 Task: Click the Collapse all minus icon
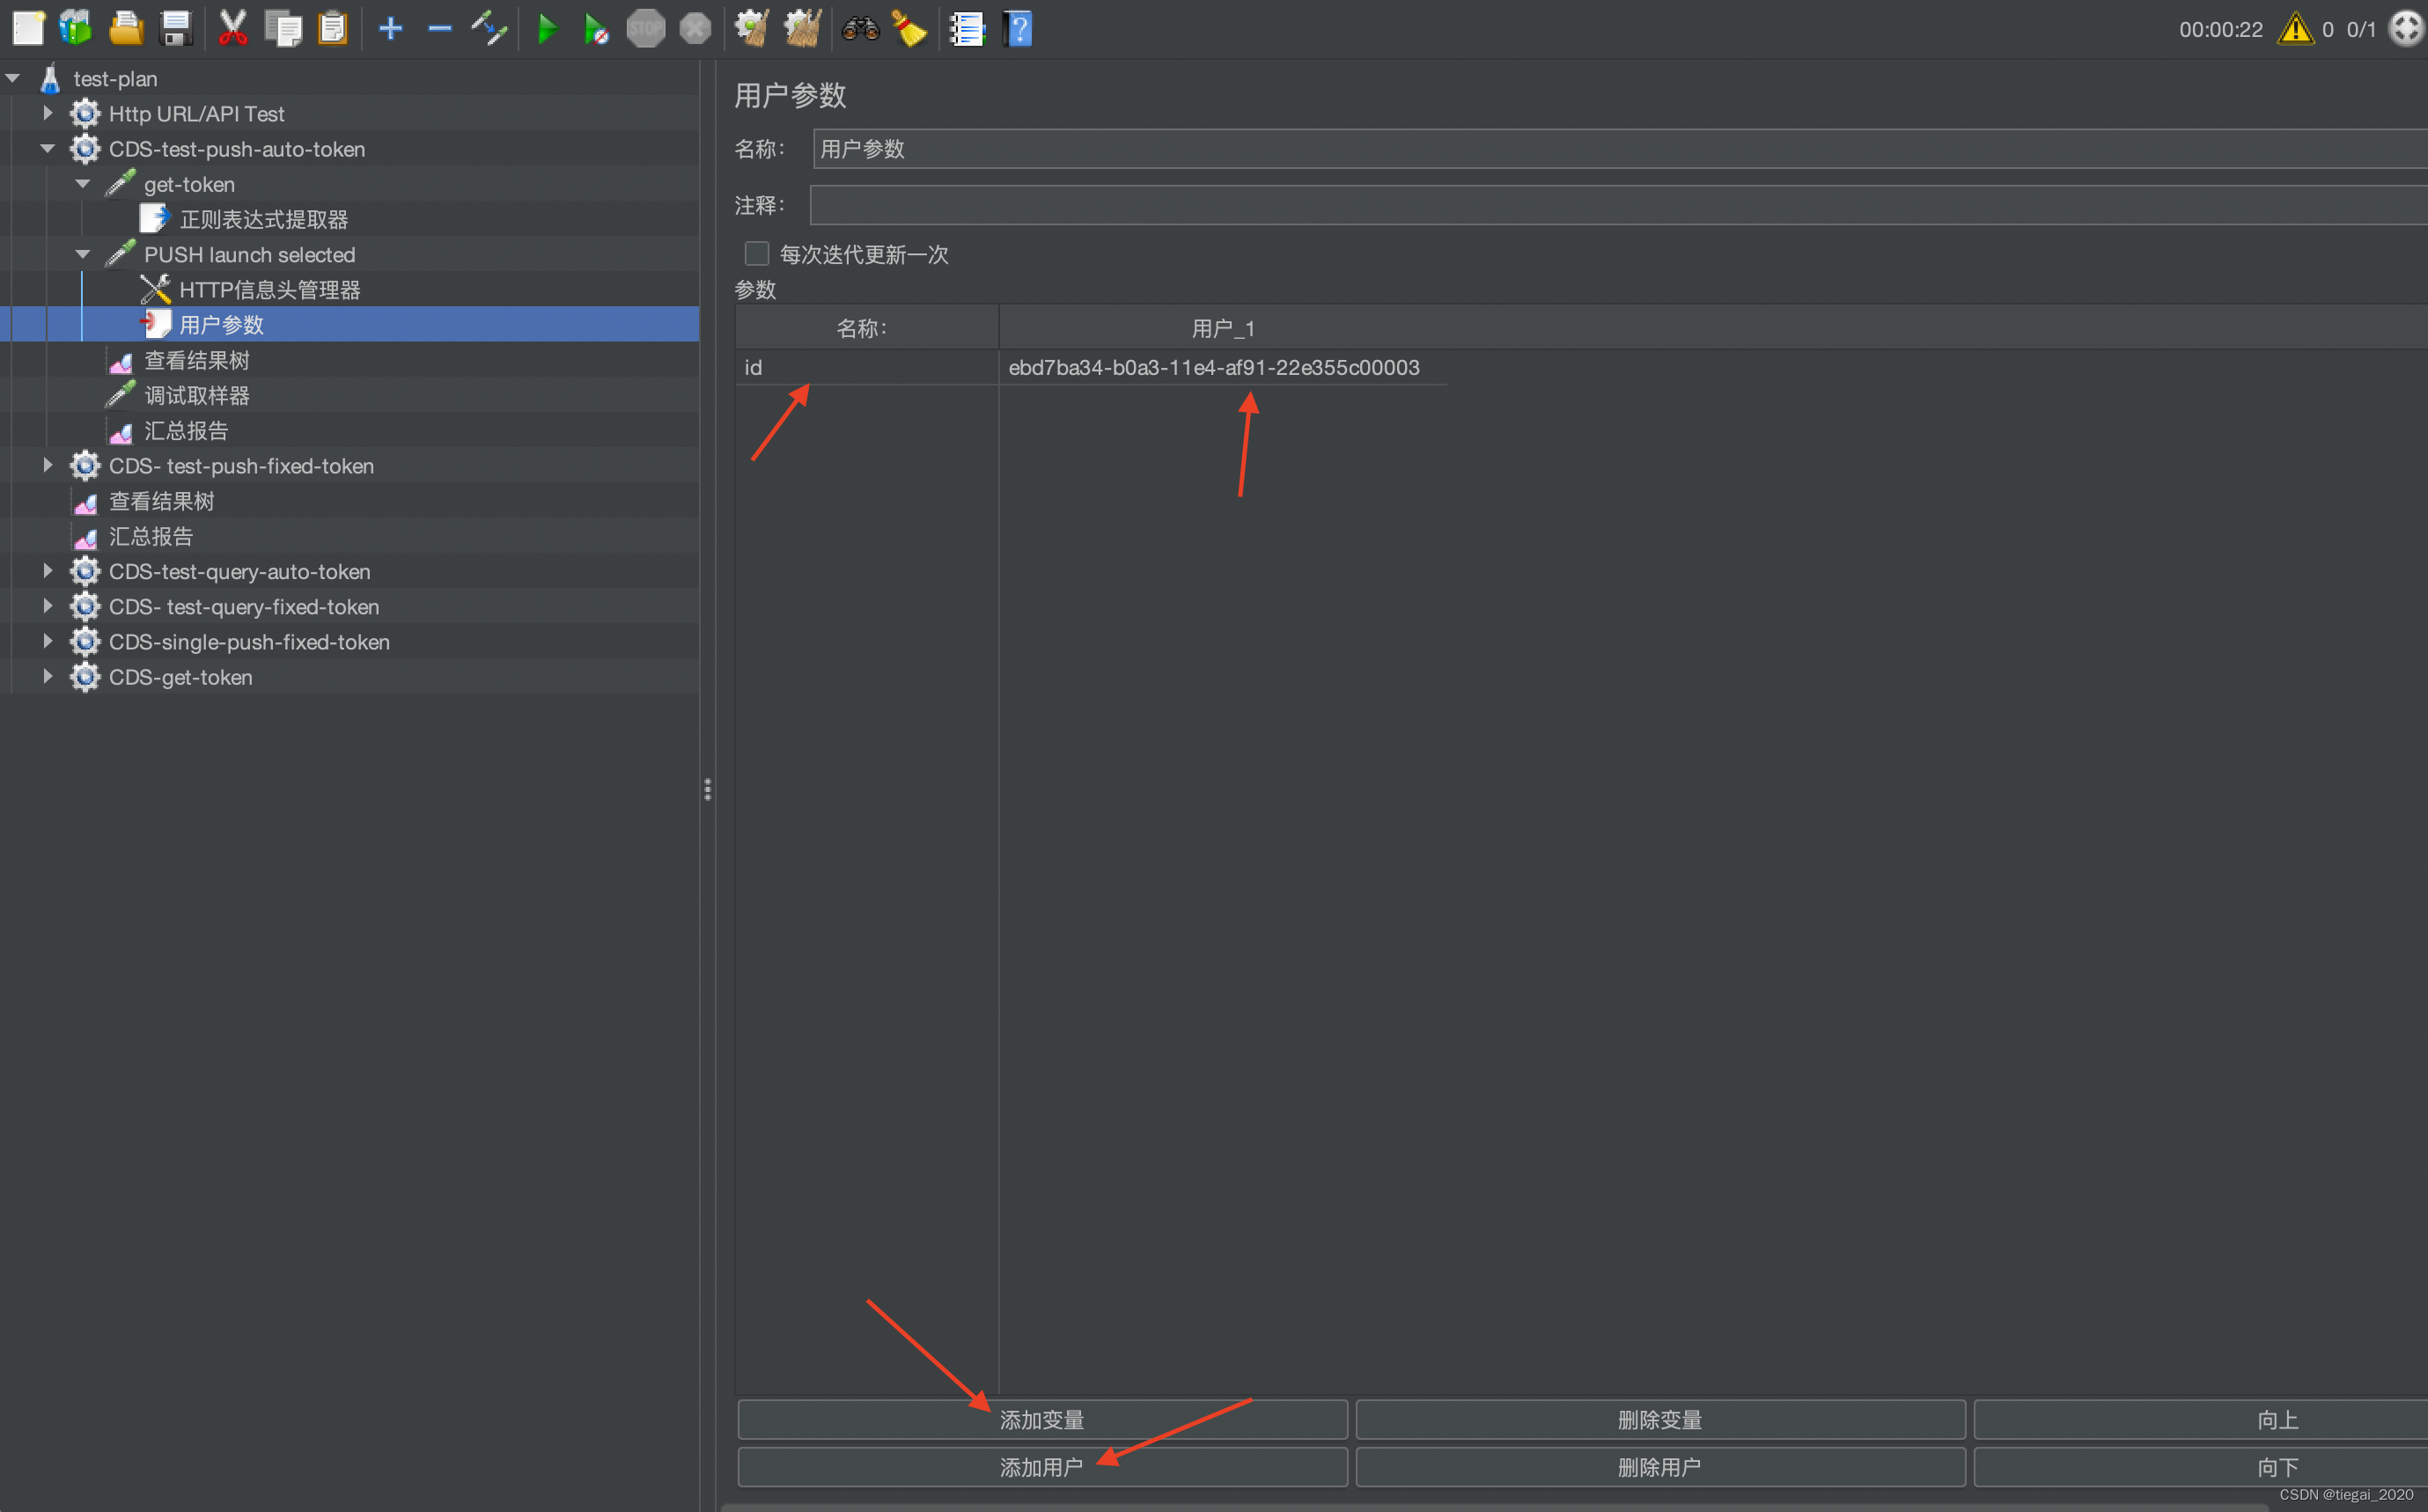(x=440, y=28)
